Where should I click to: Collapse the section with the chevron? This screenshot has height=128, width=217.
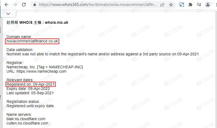click(x=8, y=14)
